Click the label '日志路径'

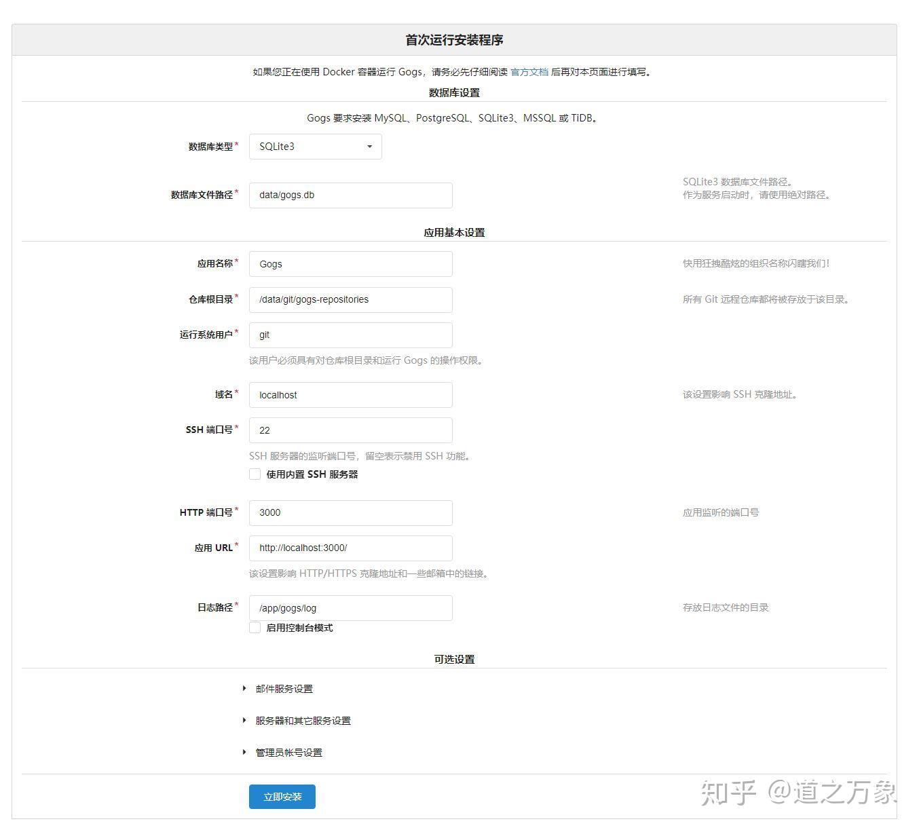click(x=215, y=607)
